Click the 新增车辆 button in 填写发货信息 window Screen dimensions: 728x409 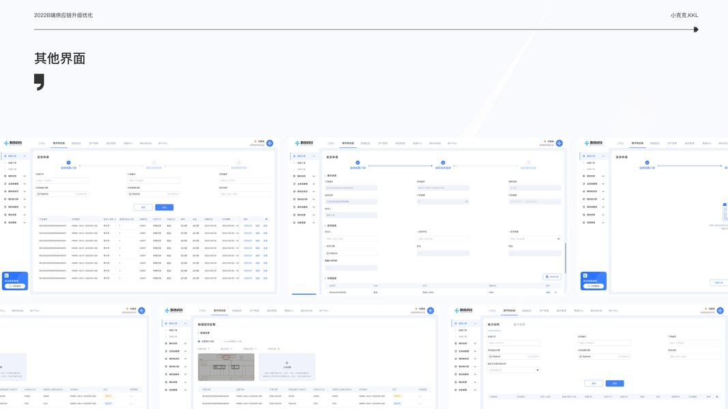point(552,277)
